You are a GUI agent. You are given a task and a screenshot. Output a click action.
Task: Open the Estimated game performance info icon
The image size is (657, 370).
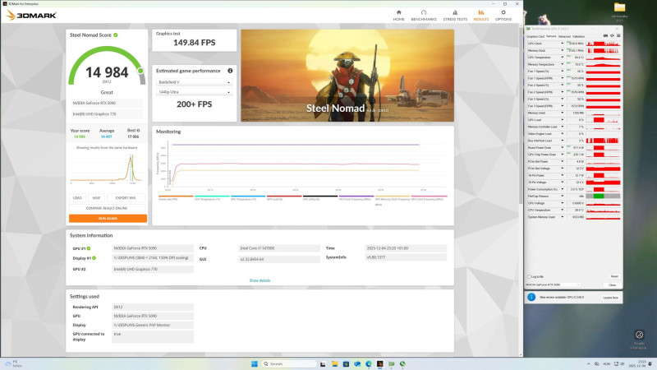tap(230, 71)
